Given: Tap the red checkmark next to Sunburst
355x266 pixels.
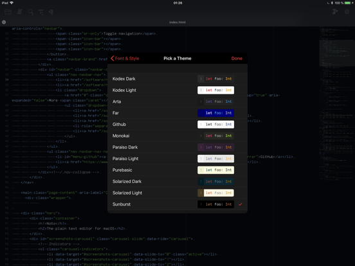Looking at the screenshot, I should (x=241, y=204).
